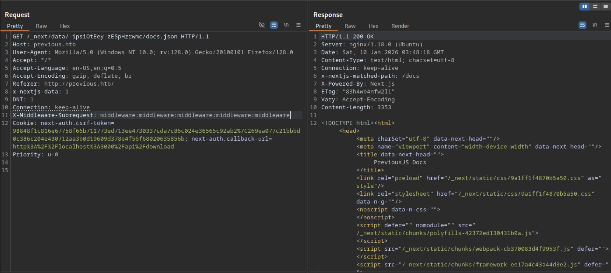Click the GET request line text
The height and width of the screenshot is (273, 611).
pos(111,37)
